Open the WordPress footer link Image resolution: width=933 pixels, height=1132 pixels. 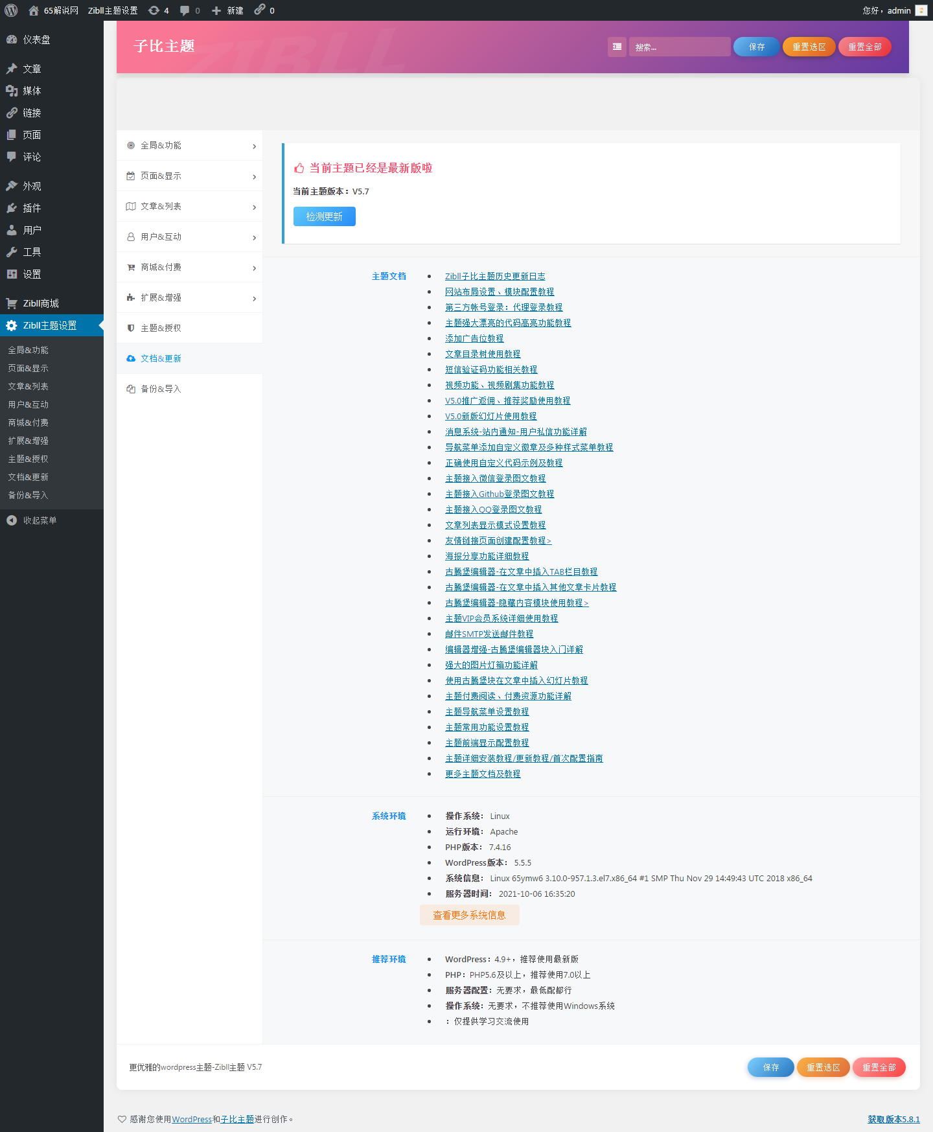click(x=192, y=1119)
